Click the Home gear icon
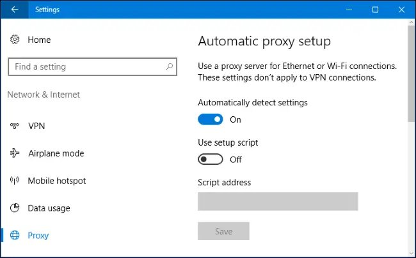This screenshot has width=416, height=258. 15,40
